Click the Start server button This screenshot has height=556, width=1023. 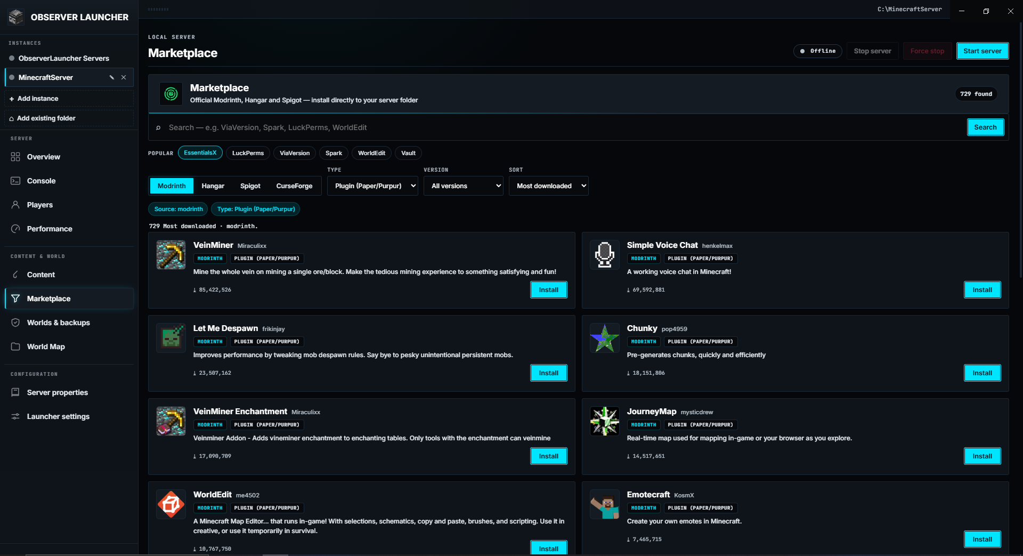(983, 51)
